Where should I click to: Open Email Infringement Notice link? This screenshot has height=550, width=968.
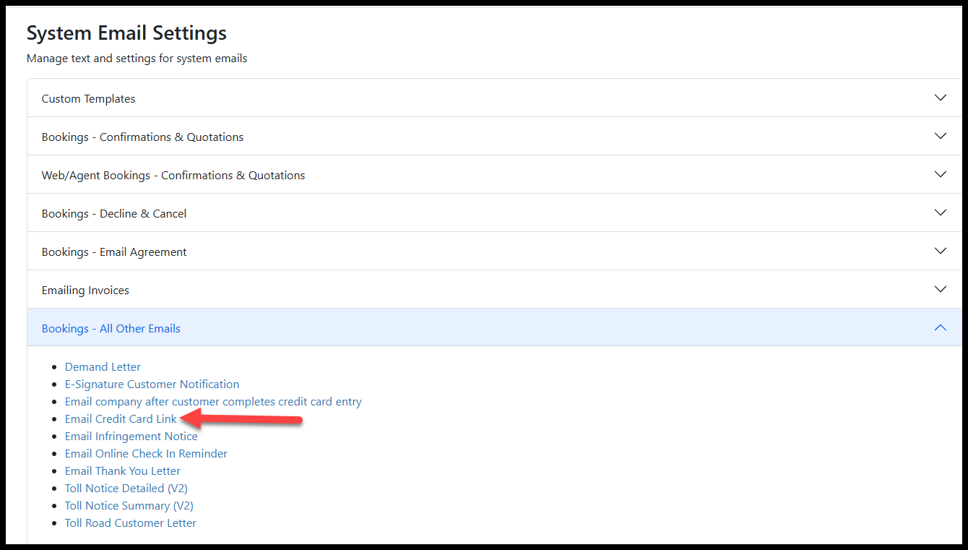click(x=131, y=437)
